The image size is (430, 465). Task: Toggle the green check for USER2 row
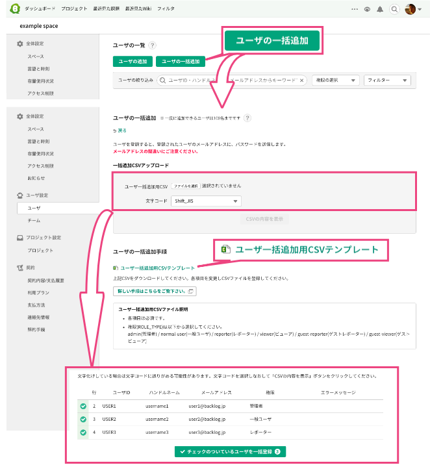click(83, 420)
